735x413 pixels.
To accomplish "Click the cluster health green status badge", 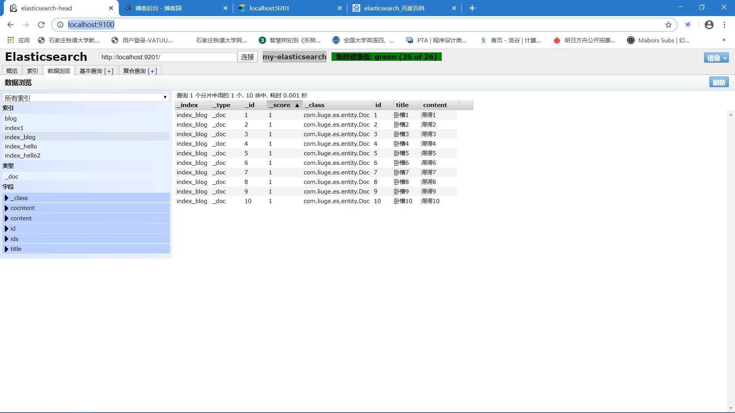I will pos(386,57).
